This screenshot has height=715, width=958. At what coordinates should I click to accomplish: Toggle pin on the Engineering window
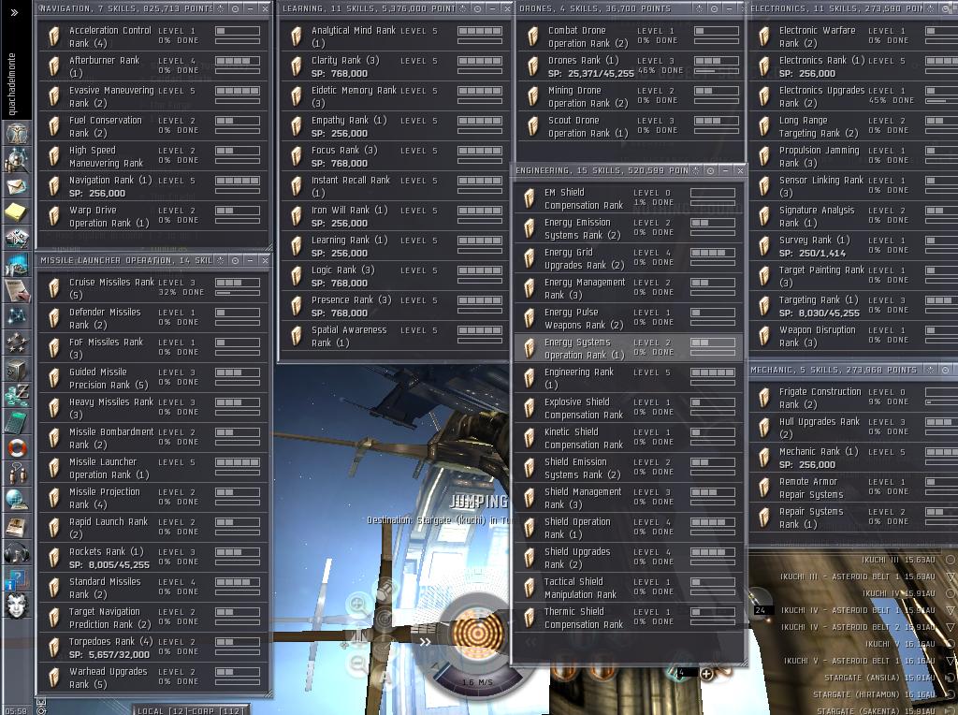pos(696,170)
